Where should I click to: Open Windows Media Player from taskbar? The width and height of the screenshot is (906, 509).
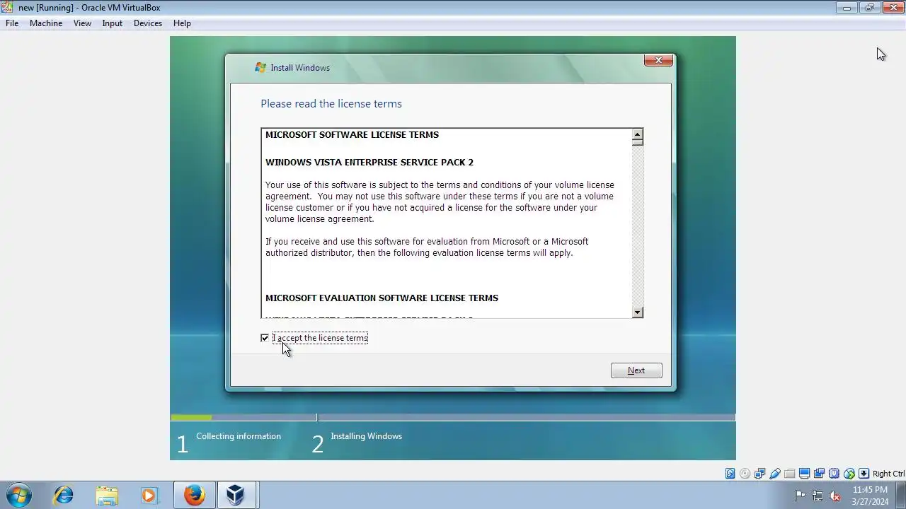[149, 495]
